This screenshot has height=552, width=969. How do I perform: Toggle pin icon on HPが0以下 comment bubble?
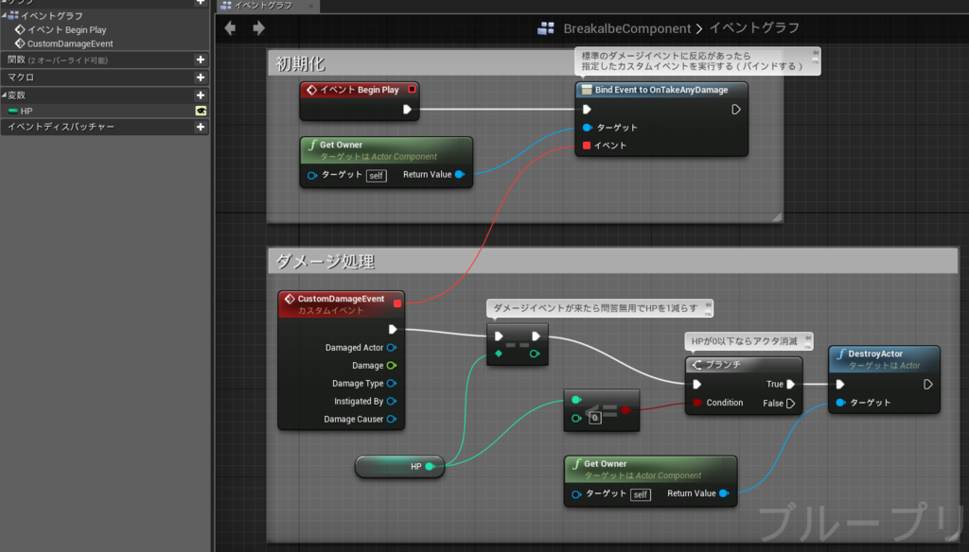point(807,338)
